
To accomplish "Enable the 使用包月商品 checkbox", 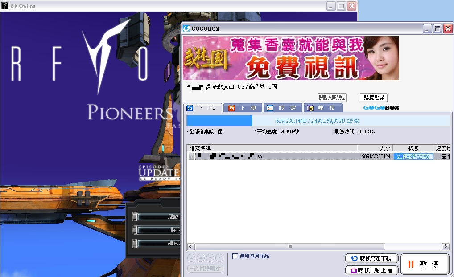I will tap(235, 256).
